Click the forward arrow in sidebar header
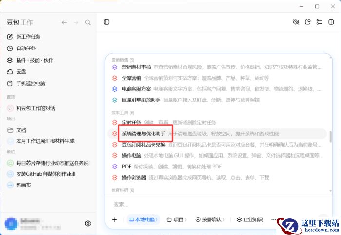Viewport: 341px width, 235px height. point(76,22)
